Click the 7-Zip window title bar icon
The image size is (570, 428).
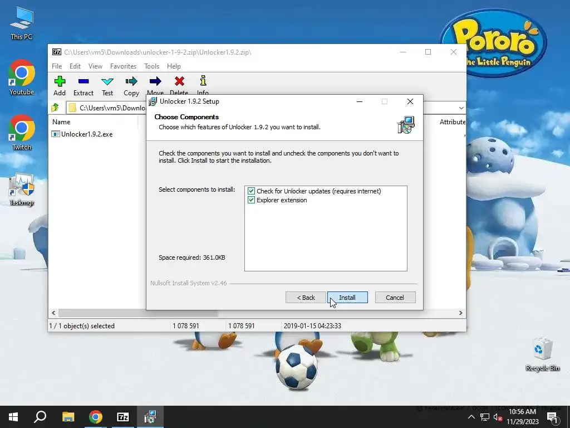coord(57,52)
